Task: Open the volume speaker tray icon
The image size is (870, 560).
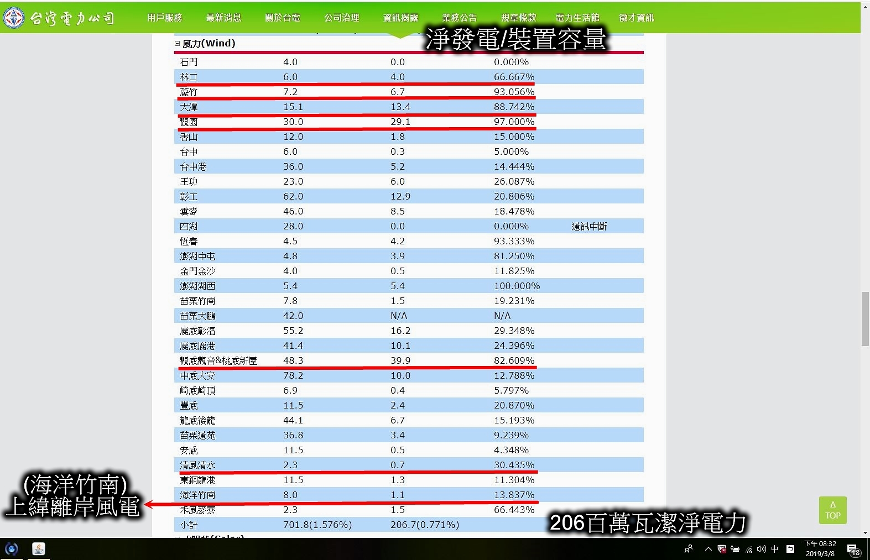Action: (x=762, y=549)
